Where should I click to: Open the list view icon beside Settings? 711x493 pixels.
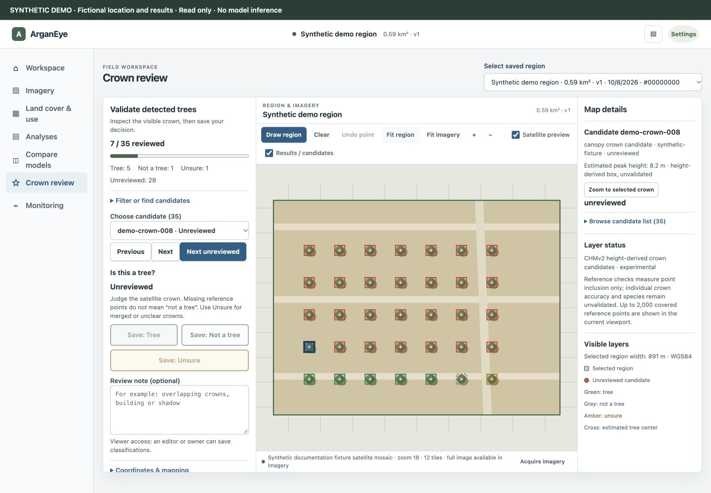(653, 34)
